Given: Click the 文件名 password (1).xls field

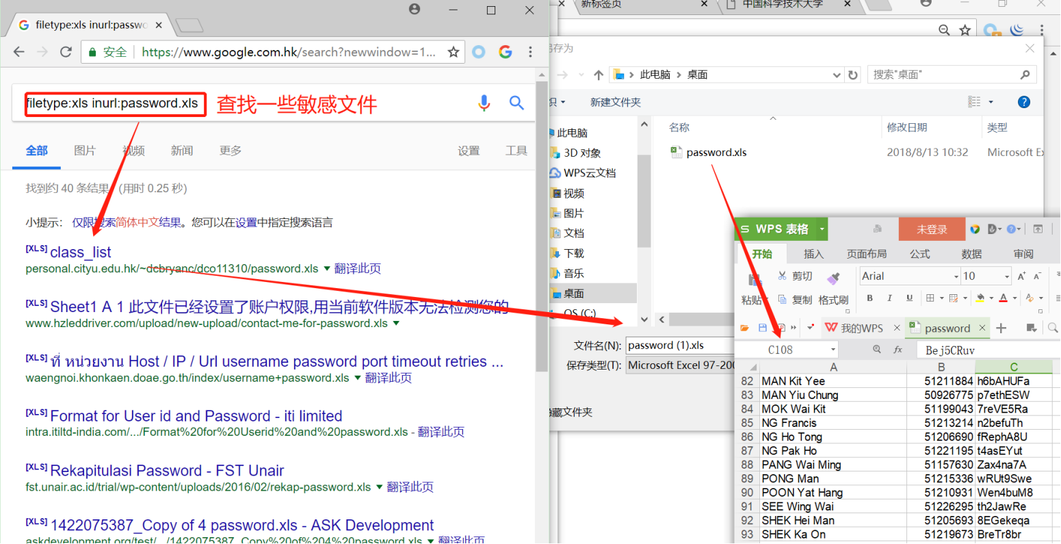Looking at the screenshot, I should [681, 346].
